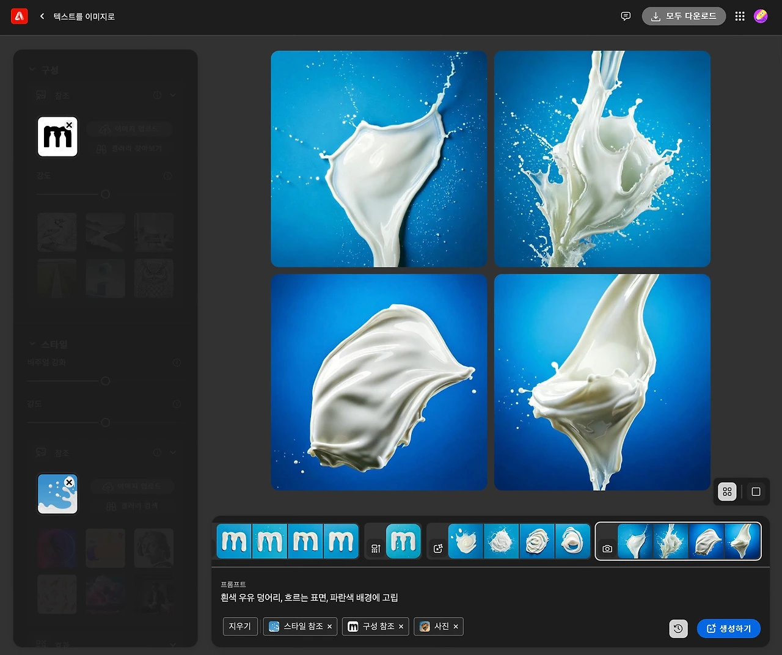Show info for composition 강도

(168, 176)
